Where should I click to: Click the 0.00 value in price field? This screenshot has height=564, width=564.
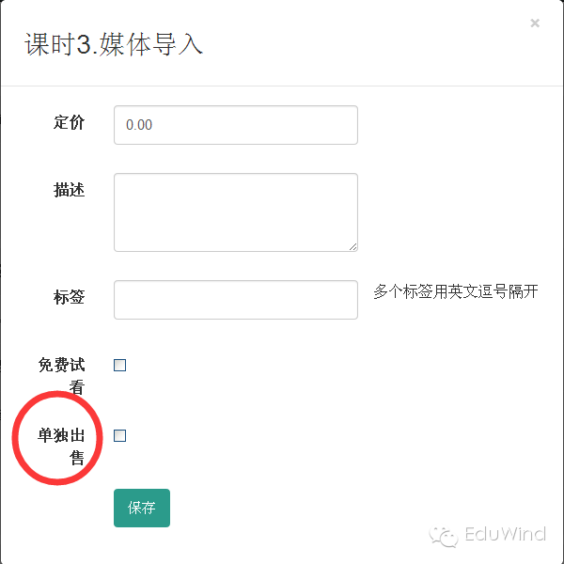point(139,125)
